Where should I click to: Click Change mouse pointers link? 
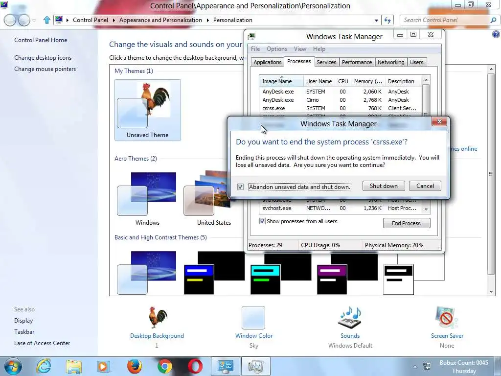coord(45,69)
